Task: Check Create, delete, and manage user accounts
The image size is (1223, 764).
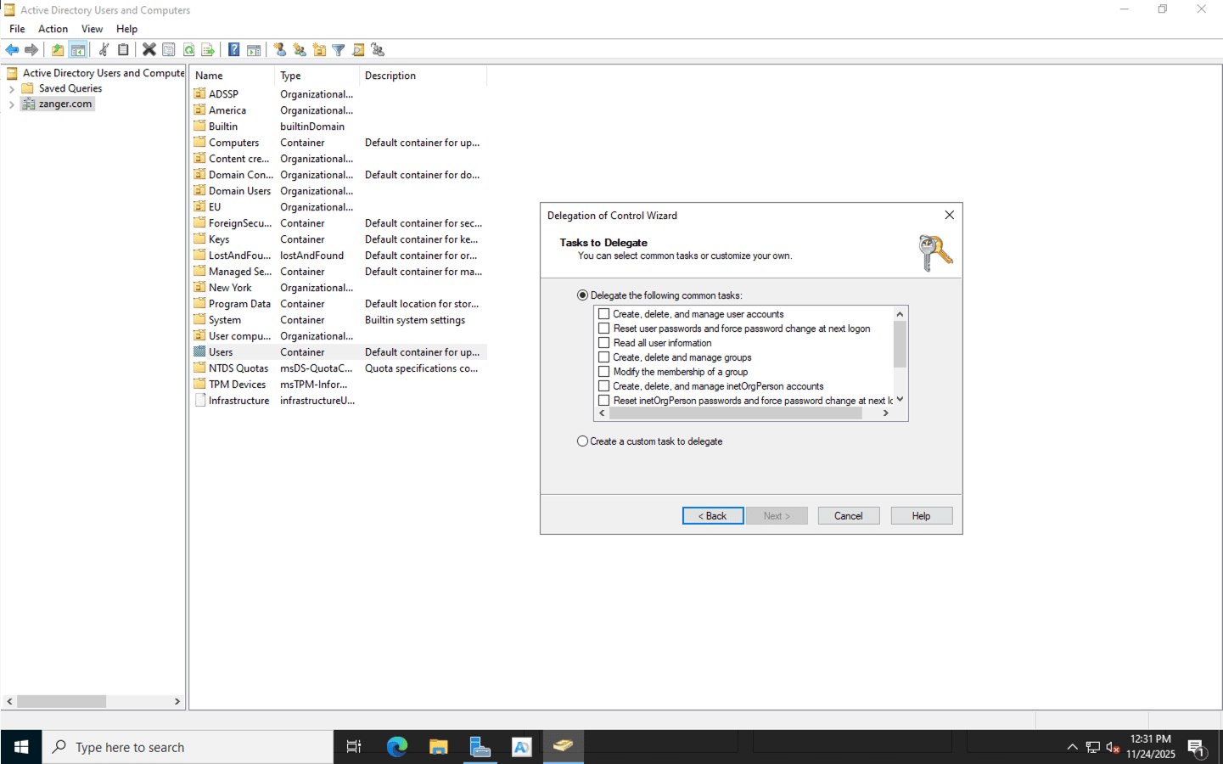Action: pos(604,314)
